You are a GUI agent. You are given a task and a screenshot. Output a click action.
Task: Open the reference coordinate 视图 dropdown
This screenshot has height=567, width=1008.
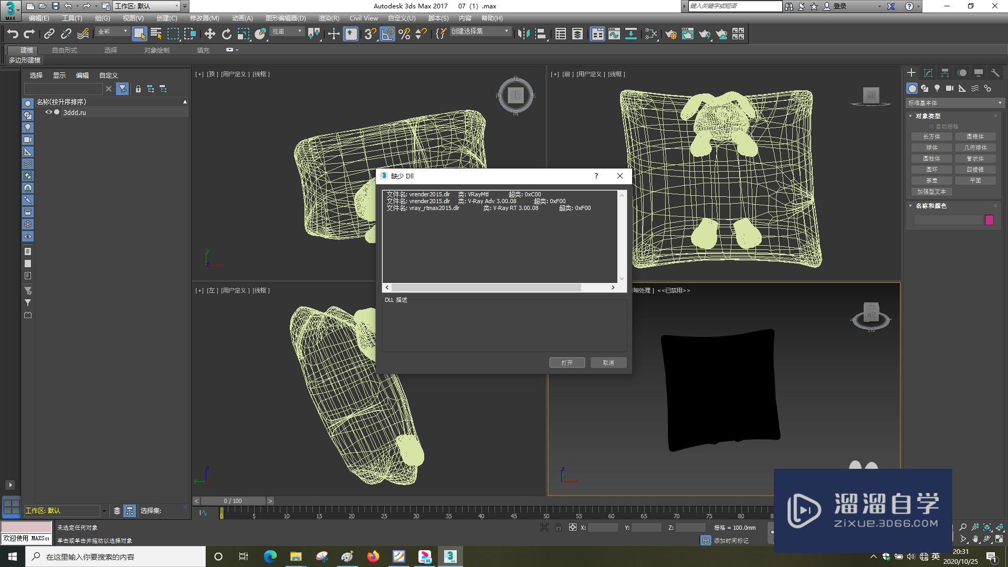(287, 32)
